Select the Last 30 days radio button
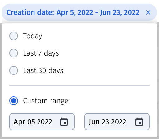The image size is (159, 139). [14, 70]
